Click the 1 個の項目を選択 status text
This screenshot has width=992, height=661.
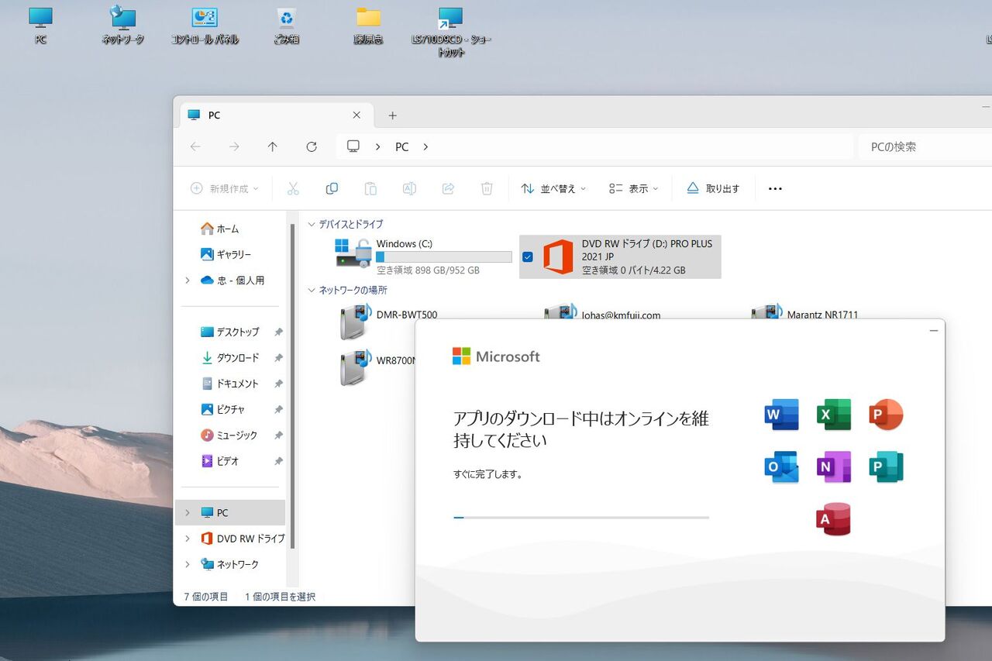click(x=281, y=597)
